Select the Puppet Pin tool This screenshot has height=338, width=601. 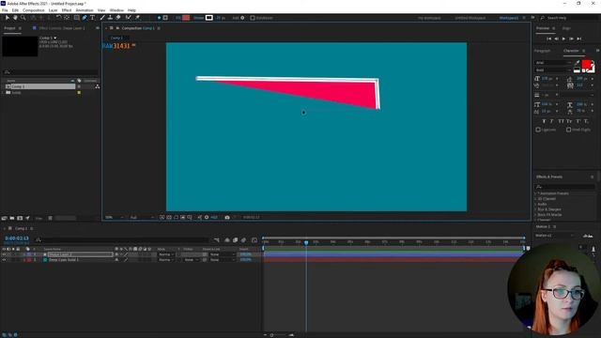click(138, 18)
